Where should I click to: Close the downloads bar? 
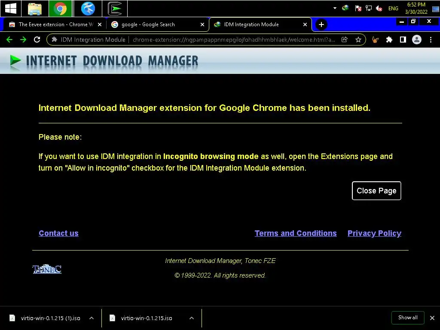pos(432,318)
